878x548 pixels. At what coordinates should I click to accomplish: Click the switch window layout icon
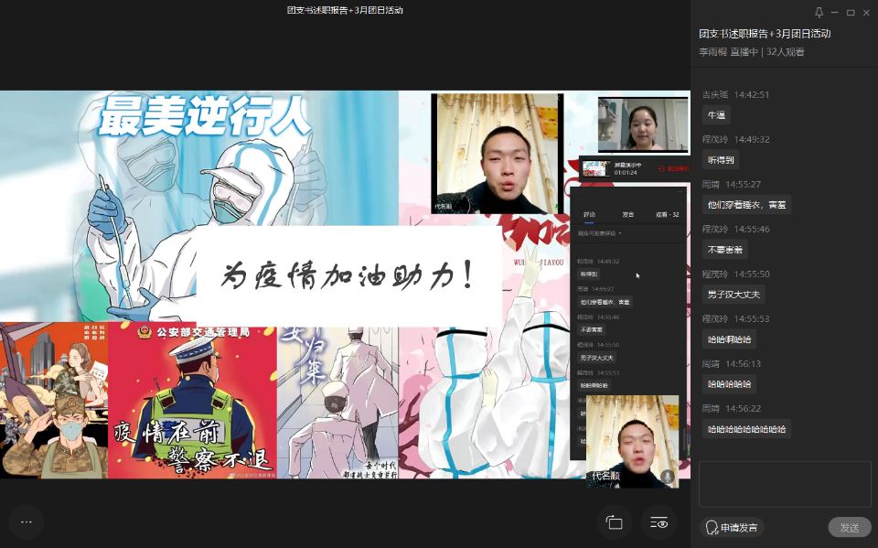(x=614, y=522)
